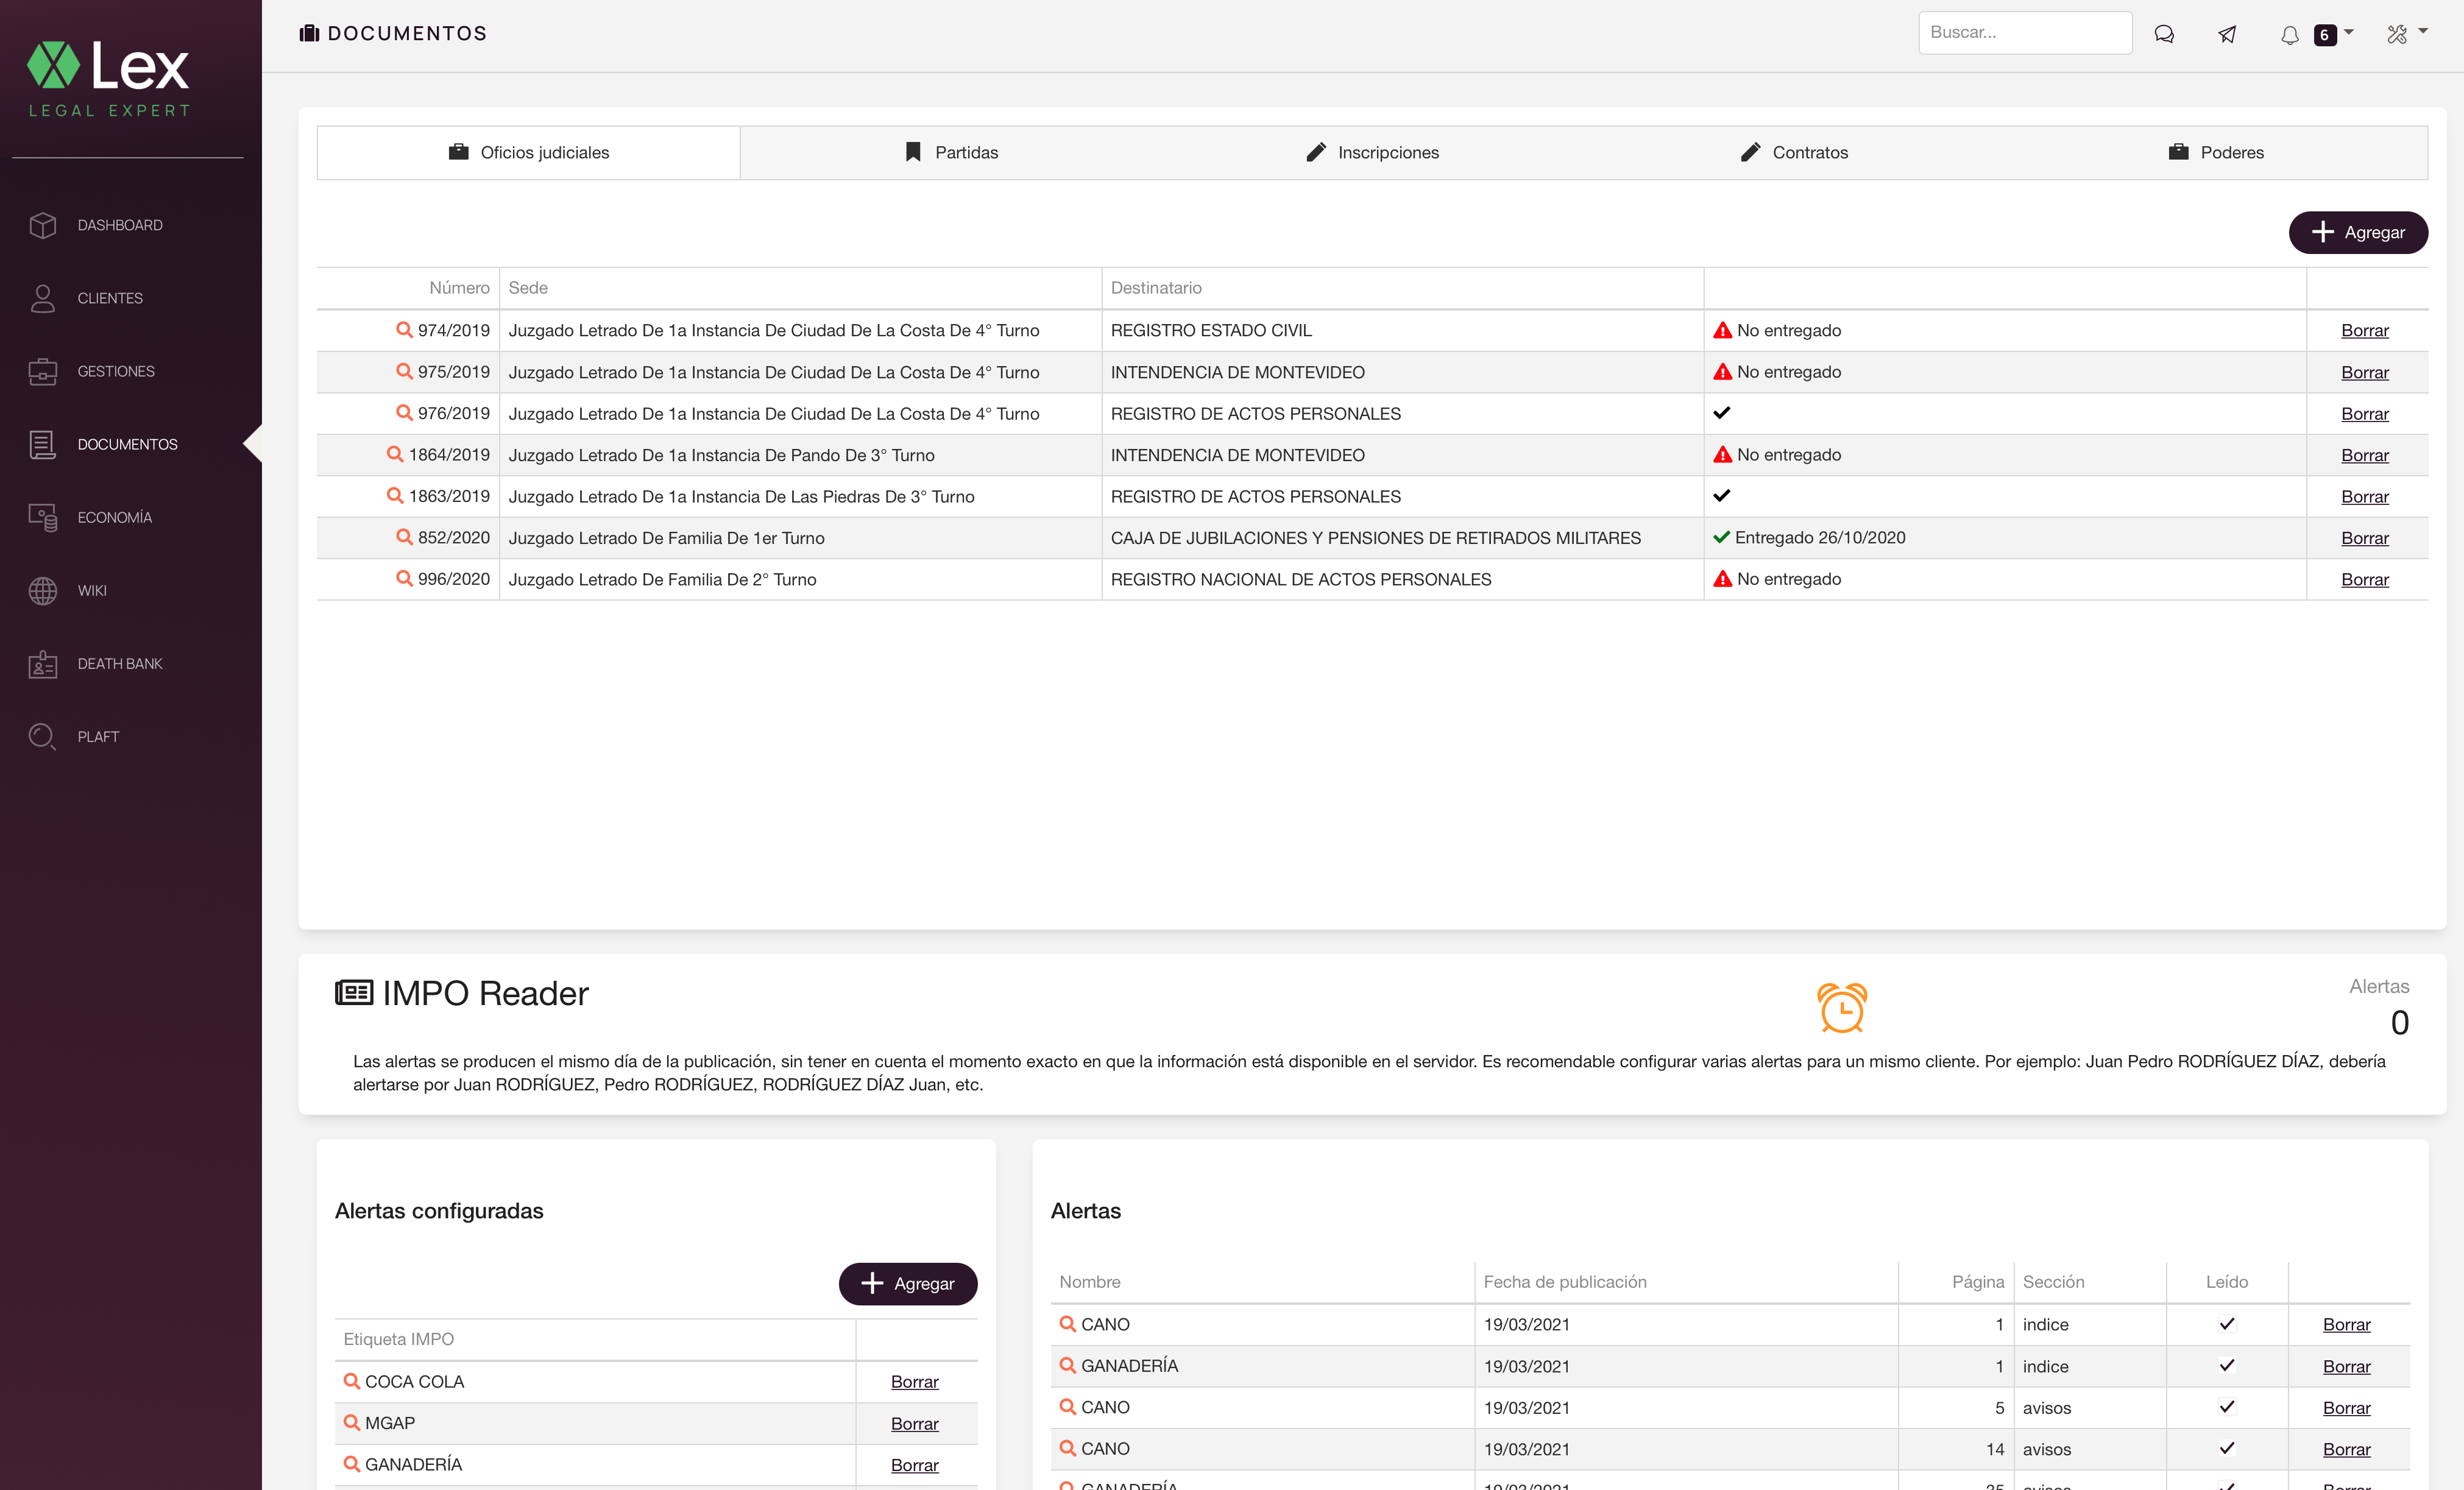Open Clientes in the sidebar
Viewport: 2464px width, 1490px height.
110,298
